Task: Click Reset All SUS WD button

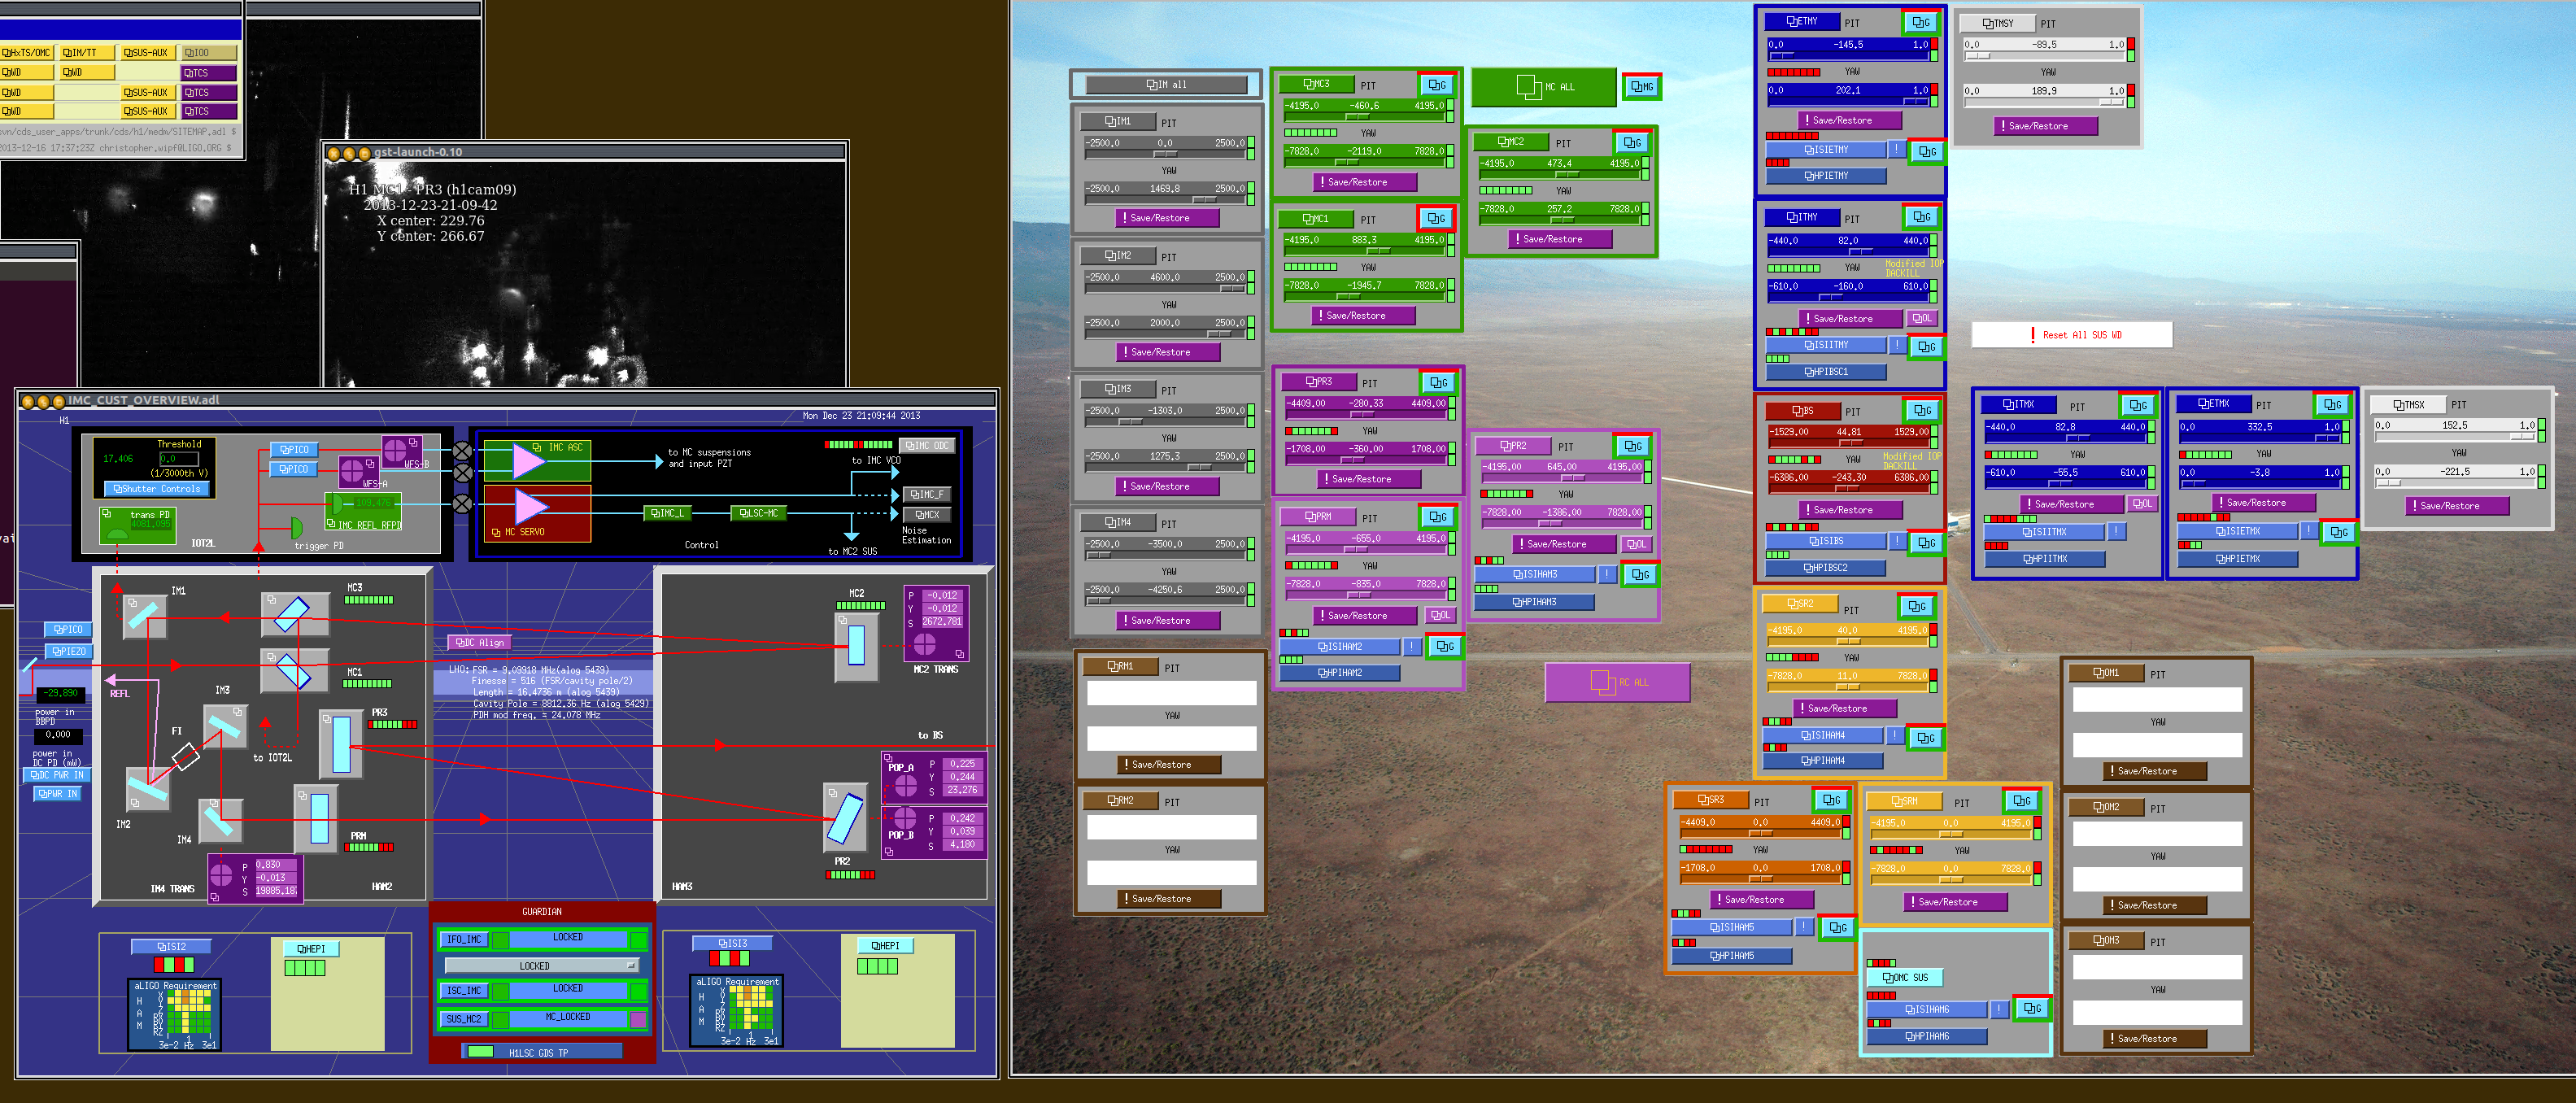Action: coord(2071,335)
